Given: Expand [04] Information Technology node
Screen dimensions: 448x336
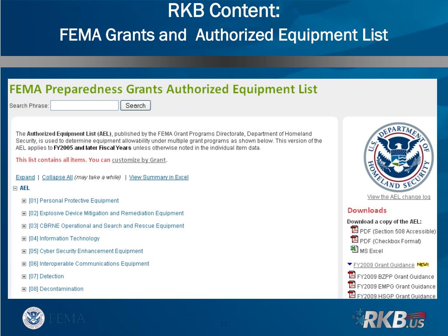Looking at the screenshot, I should (x=24, y=238).
